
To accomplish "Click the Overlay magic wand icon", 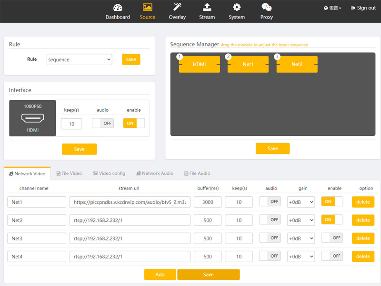I will click(177, 7).
